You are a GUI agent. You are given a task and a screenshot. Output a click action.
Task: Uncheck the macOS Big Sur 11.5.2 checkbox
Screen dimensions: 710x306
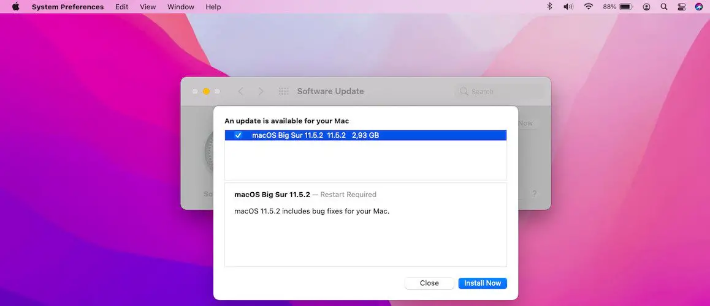point(239,135)
